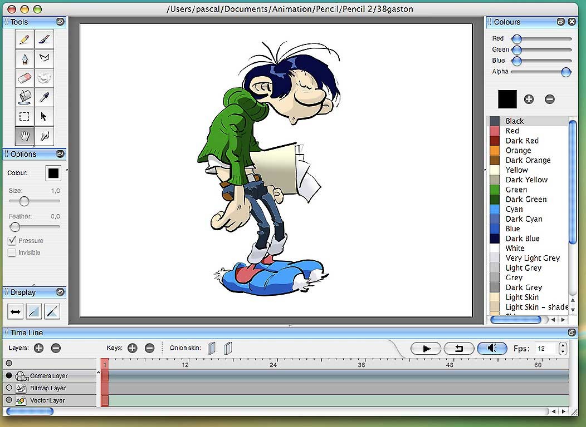
Task: Select Light Skin in the palette
Action: (x=529, y=297)
